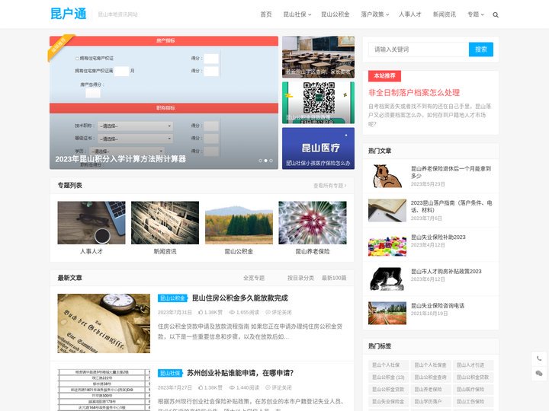Open hot article 昆山失业保险补助2023
Screen dimensions: 549x411
click(438, 237)
